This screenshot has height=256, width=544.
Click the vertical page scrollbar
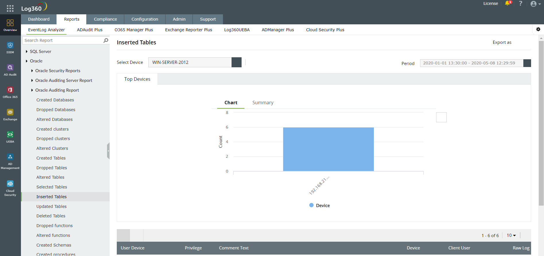541,123
